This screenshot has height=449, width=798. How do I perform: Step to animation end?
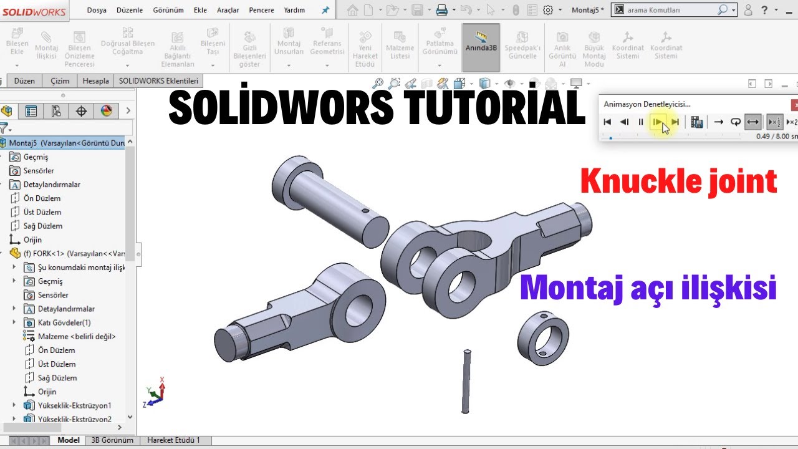pos(675,122)
